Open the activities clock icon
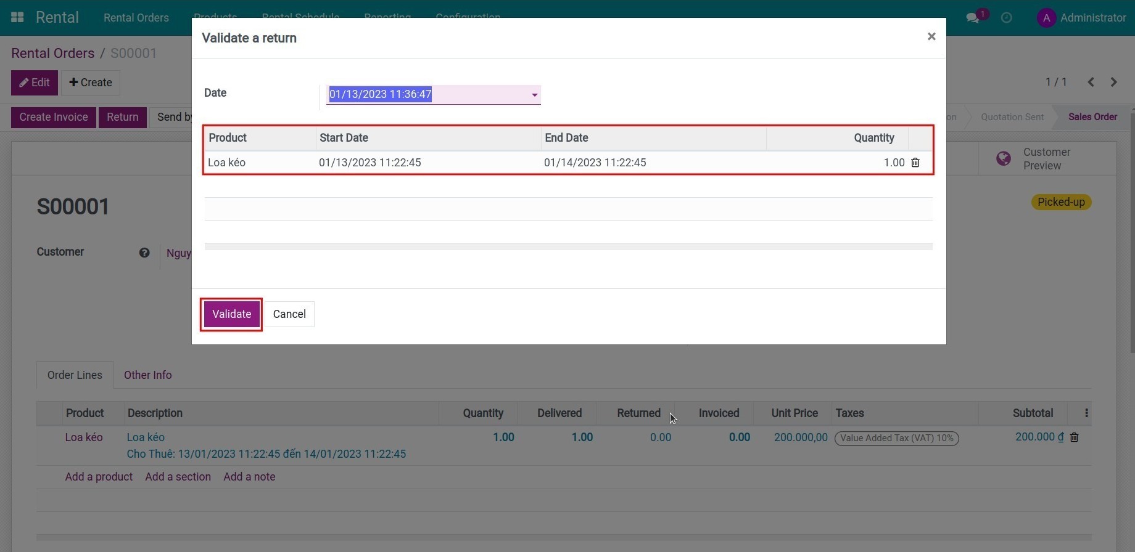1135x552 pixels. click(x=1006, y=18)
